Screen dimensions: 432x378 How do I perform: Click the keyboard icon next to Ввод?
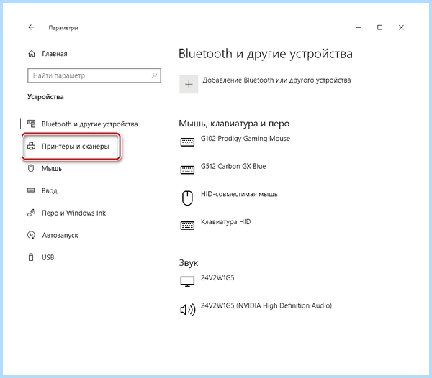[31, 190]
